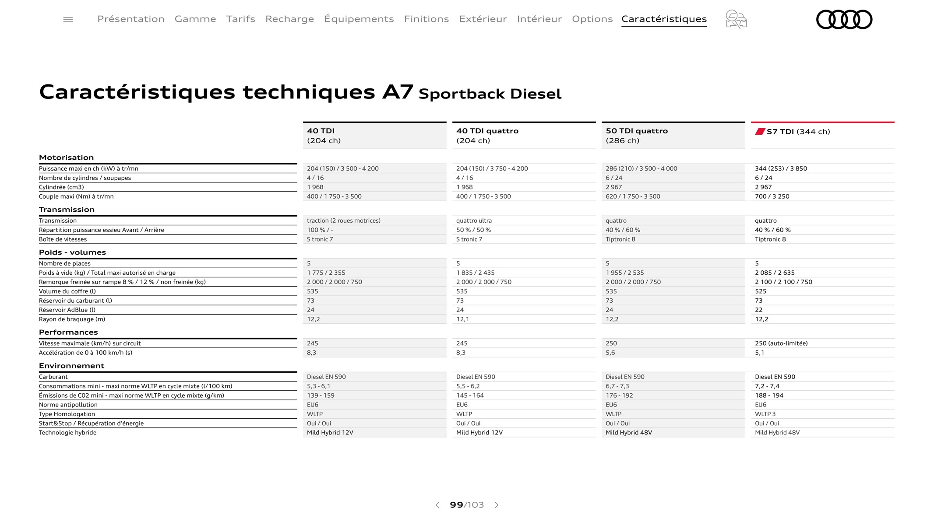Click the 700 / 3 250 torque value
Viewport: 934px width, 525px height.
point(772,196)
